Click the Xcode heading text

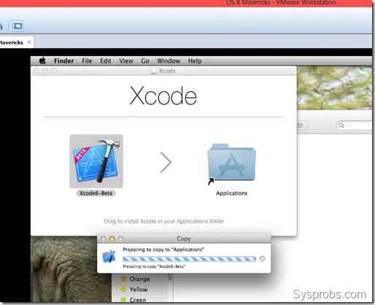tap(163, 96)
